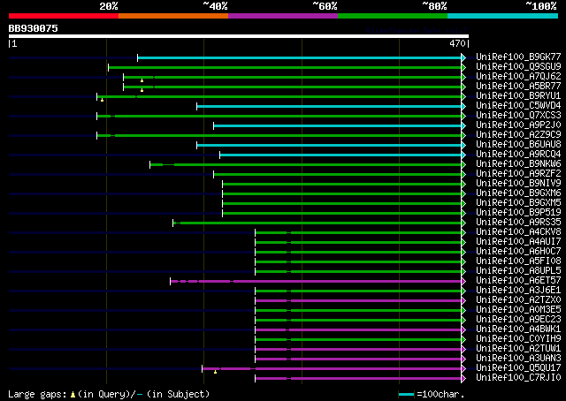Select the UniRef100_A9RCQ4 label
The image size is (566, 401).
click(518, 154)
